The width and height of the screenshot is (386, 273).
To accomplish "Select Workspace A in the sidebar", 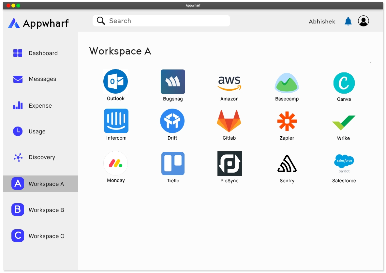I will [40, 184].
